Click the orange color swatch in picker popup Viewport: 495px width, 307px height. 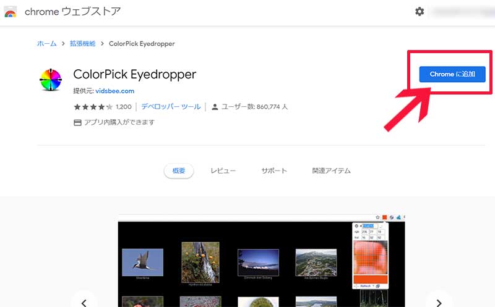click(371, 279)
